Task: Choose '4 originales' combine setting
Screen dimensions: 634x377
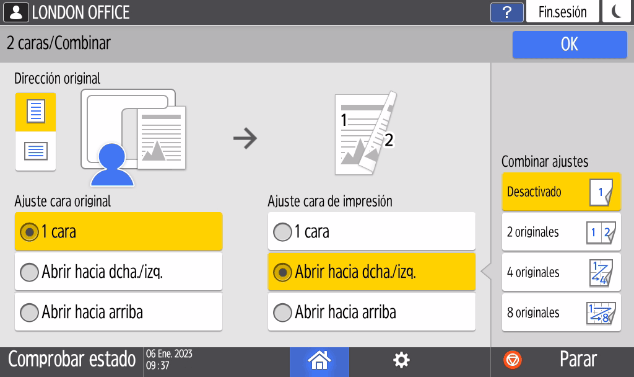Action: 561,272
